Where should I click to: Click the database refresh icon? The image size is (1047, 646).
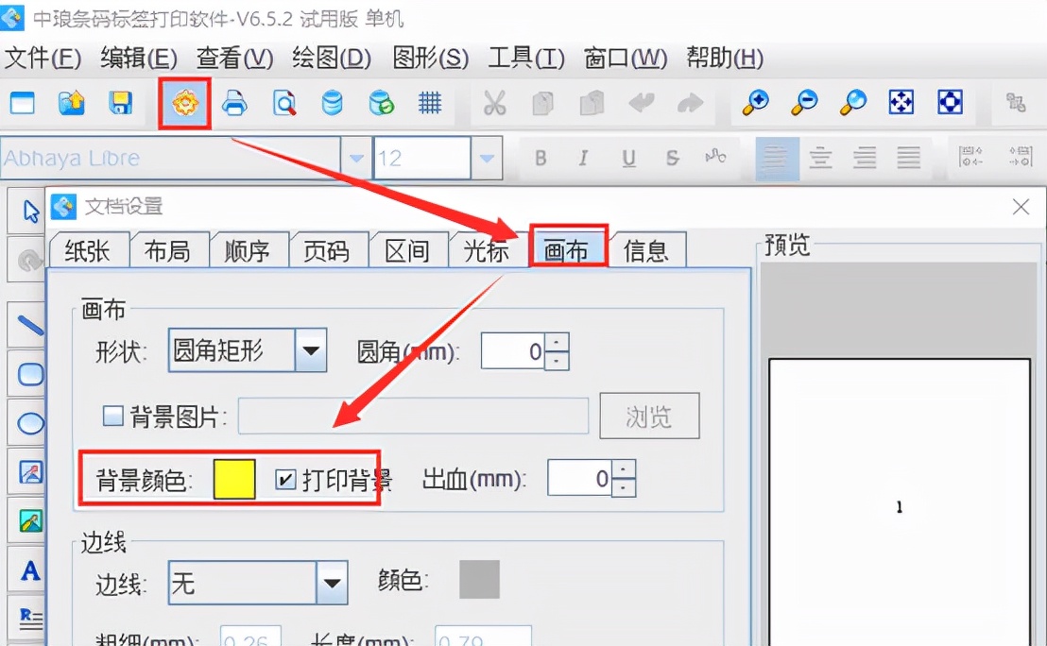click(381, 103)
